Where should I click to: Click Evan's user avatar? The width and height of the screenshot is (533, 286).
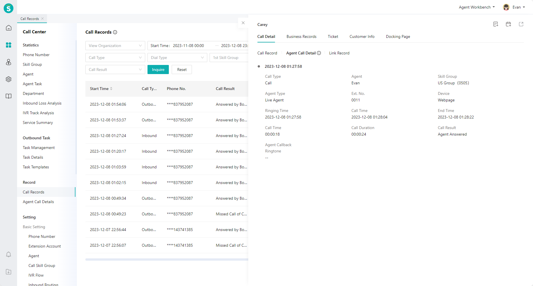coord(506,7)
